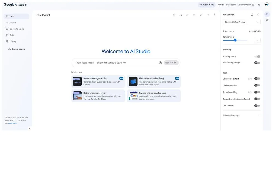
Task: Enable Grounding with Google Search toggle
Action: coord(257,99)
